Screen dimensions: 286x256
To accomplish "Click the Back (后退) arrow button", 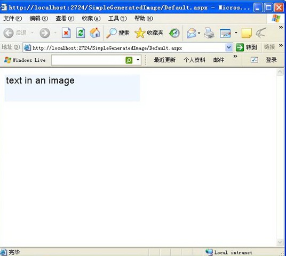I will (9, 33).
